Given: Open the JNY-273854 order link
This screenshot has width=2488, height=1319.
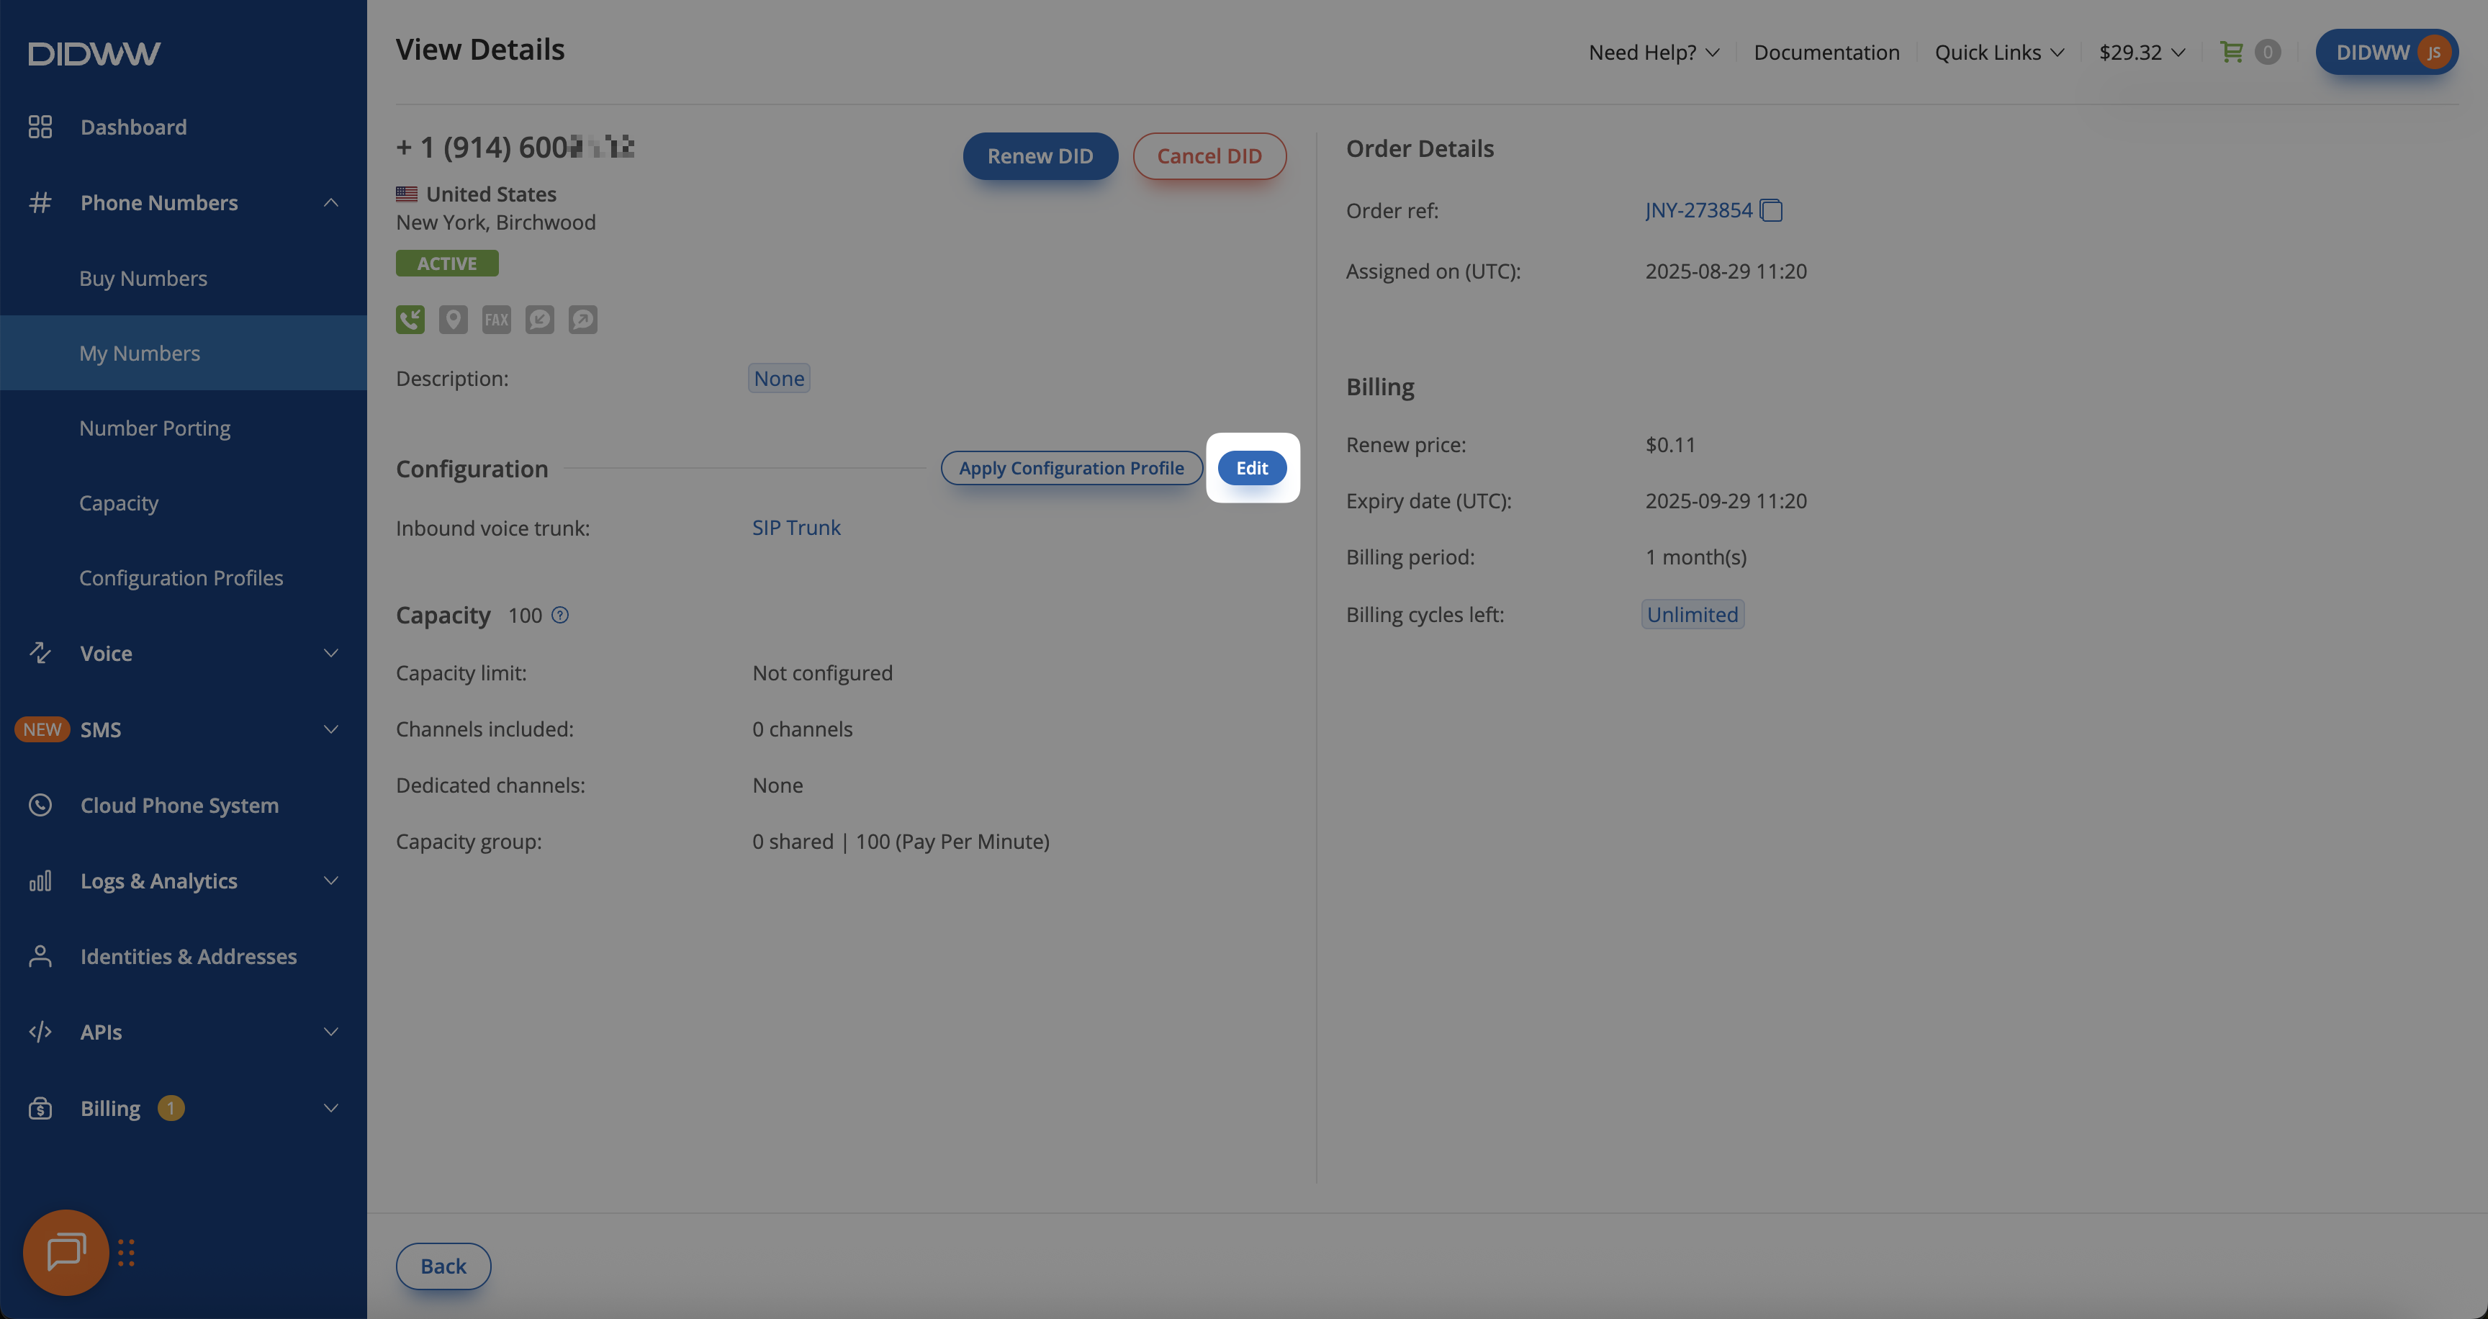Looking at the screenshot, I should (1698, 210).
